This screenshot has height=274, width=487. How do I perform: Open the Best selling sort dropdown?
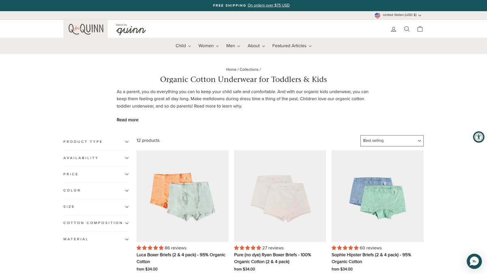392,140
